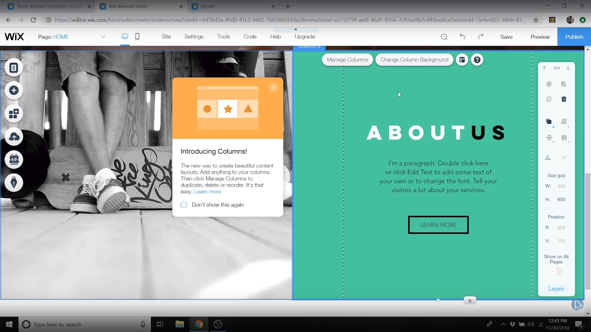The height and width of the screenshot is (332, 591).
Task: Open the Add Apps icon in sidebar
Action: pyautogui.click(x=14, y=114)
